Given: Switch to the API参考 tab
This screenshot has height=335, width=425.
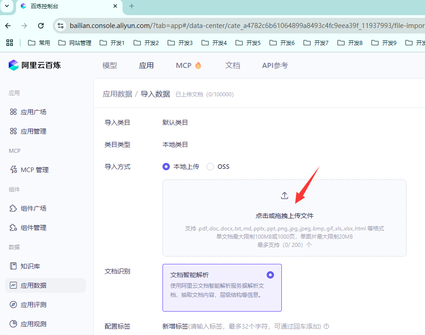Looking at the screenshot, I should click(x=275, y=65).
